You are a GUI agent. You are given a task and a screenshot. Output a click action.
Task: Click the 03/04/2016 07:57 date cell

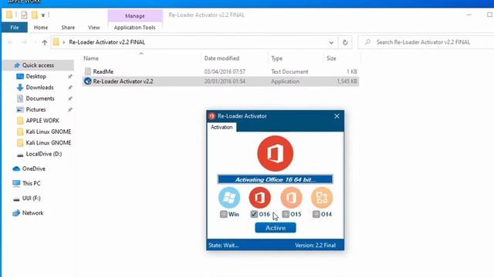225,72
